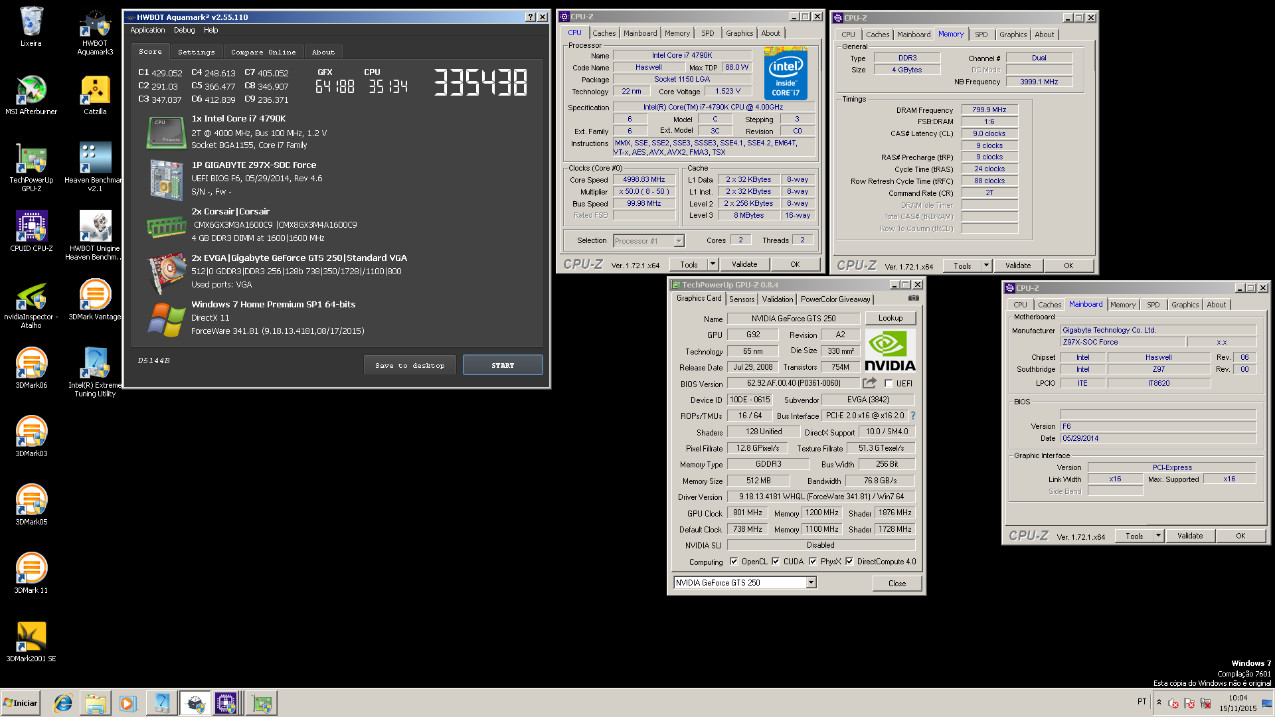1275x717 pixels.
Task: Open PowerColor Giveaway tab in GPU-Z
Action: click(x=835, y=299)
